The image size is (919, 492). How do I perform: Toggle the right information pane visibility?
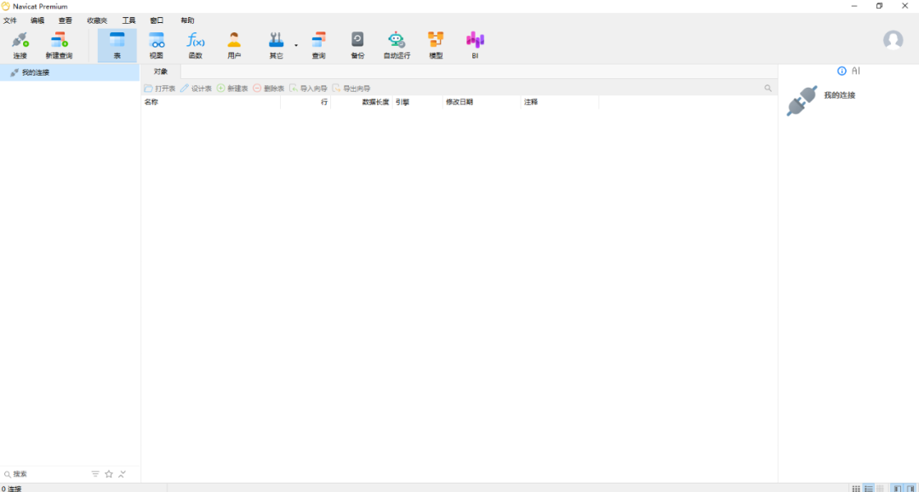pos(910,488)
